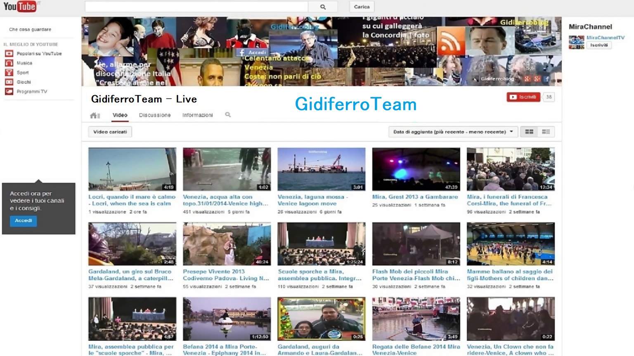634x356 pixels.
Task: Click the blue Accedi sign-in button
Action: [x=23, y=221]
